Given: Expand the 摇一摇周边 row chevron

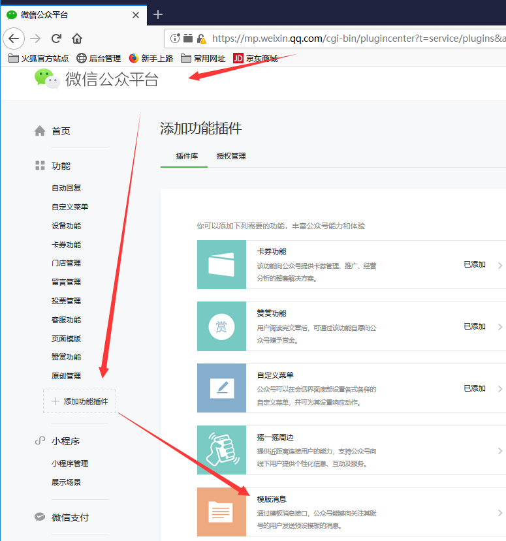Looking at the screenshot, I should pyautogui.click(x=499, y=451).
